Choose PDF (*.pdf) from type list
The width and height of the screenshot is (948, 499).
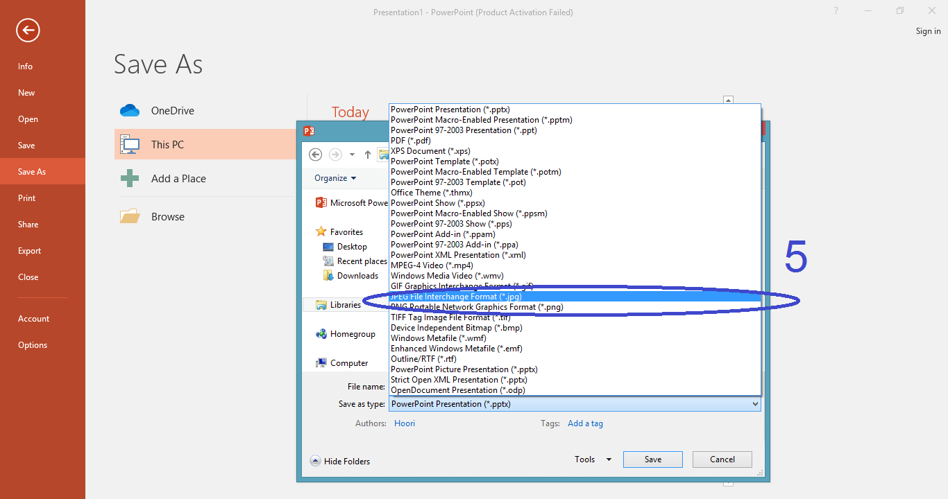(411, 141)
